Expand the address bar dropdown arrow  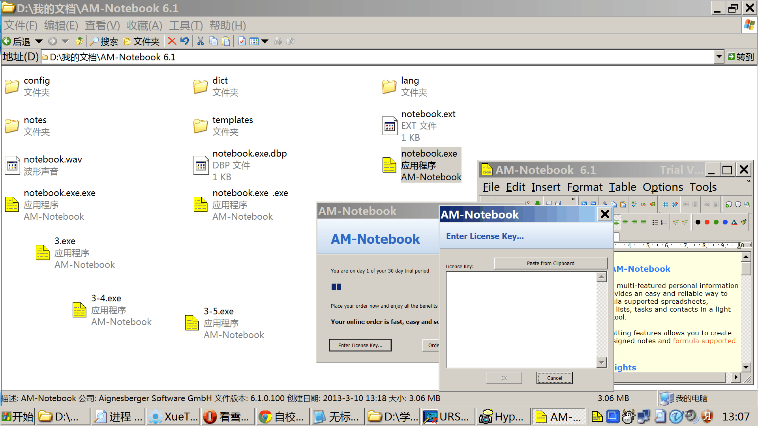coord(719,57)
